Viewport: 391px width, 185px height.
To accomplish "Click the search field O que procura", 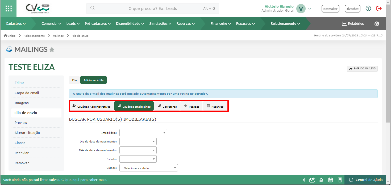I will point(153,9).
